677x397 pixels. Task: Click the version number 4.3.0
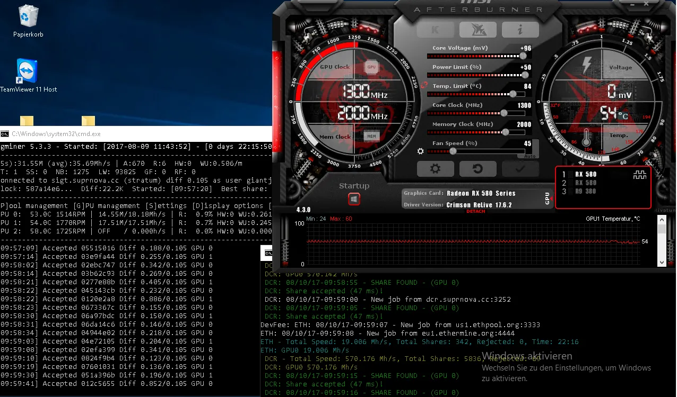pyautogui.click(x=303, y=210)
